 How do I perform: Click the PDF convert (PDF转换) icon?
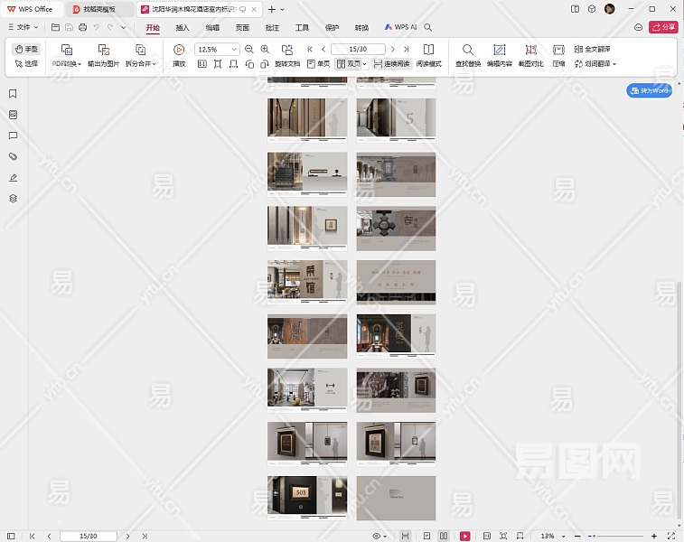pyautogui.click(x=66, y=50)
